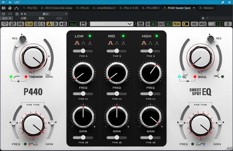Viewport: 233px width, 151px height.
Task: Click the LOW band FINE Q slider
Action: coord(83,51)
